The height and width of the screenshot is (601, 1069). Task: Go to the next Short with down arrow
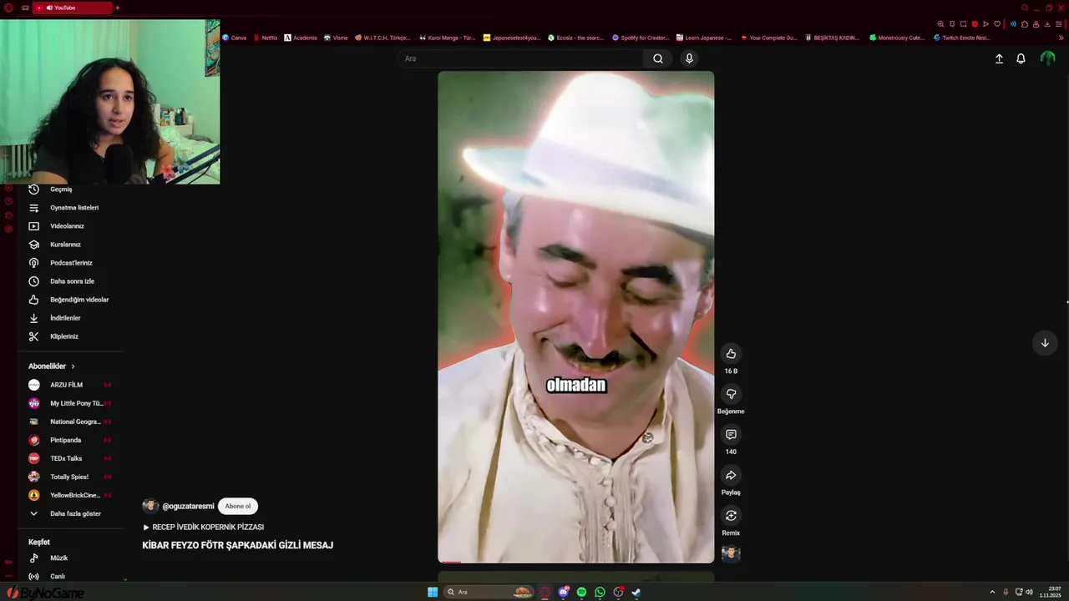1044,343
